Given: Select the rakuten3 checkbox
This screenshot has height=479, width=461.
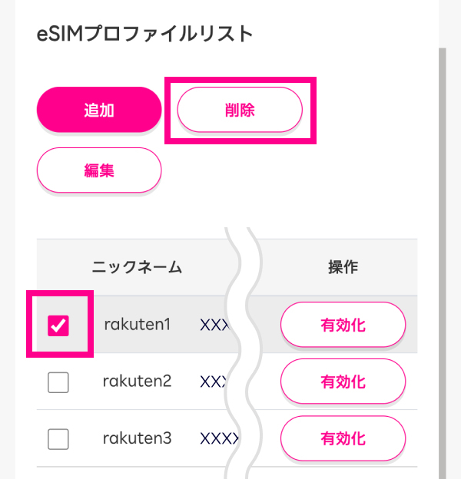Looking at the screenshot, I should (58, 439).
